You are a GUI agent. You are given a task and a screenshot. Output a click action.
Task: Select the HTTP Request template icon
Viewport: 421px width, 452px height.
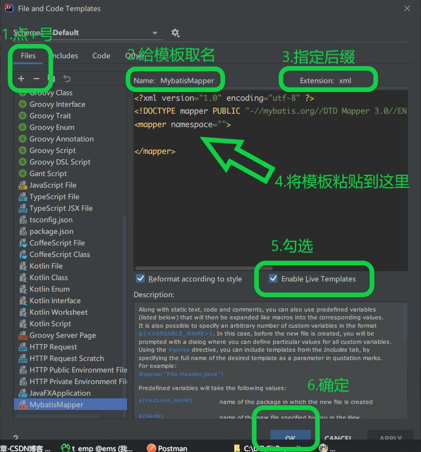pos(23,347)
